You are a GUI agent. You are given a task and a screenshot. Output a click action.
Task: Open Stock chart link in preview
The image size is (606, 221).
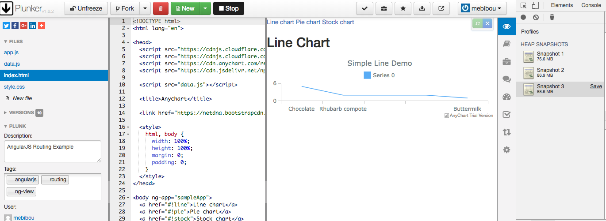coord(338,22)
